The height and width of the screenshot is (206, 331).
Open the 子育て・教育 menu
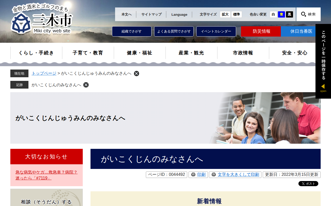click(x=88, y=53)
